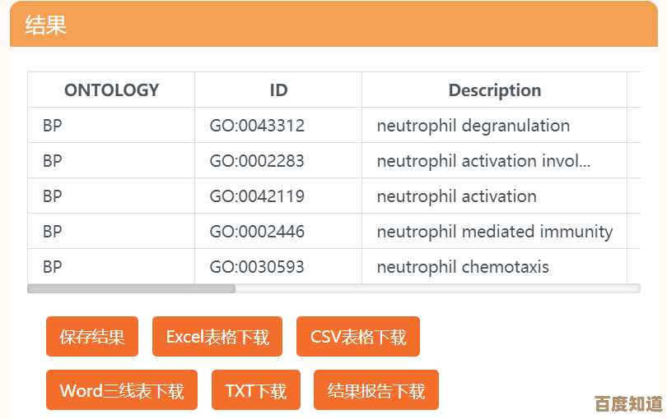This screenshot has height=419, width=667.
Task: Click the ID column header
Action: click(x=278, y=90)
